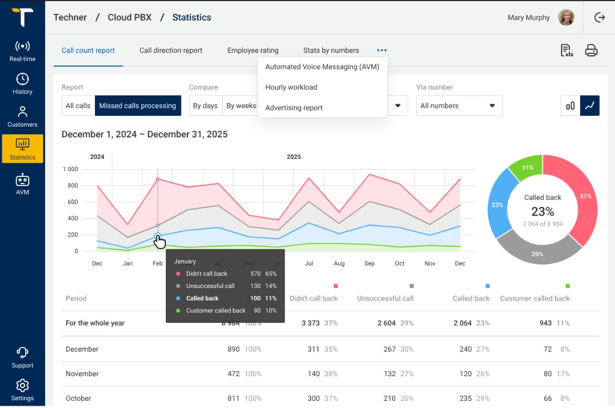This screenshot has width=615, height=408.
Task: Open the Statistics sidebar section
Action: pyautogui.click(x=22, y=149)
